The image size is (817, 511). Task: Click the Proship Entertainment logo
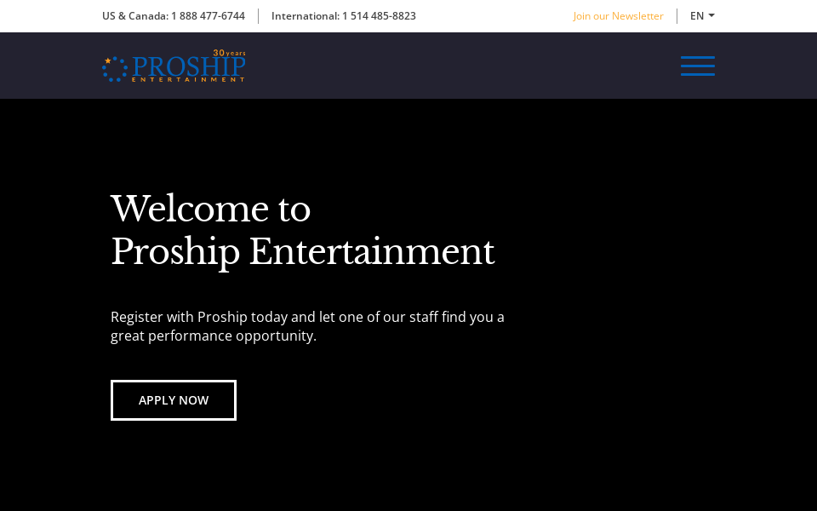tap(174, 66)
